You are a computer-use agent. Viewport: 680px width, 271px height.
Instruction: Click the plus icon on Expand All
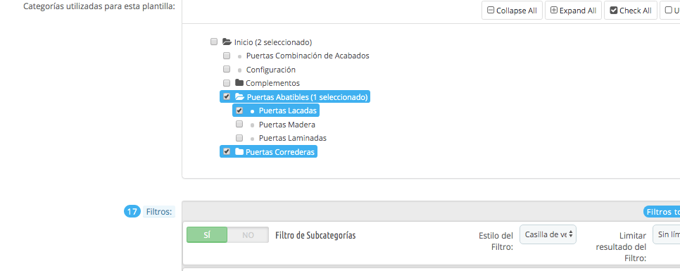pos(554,11)
